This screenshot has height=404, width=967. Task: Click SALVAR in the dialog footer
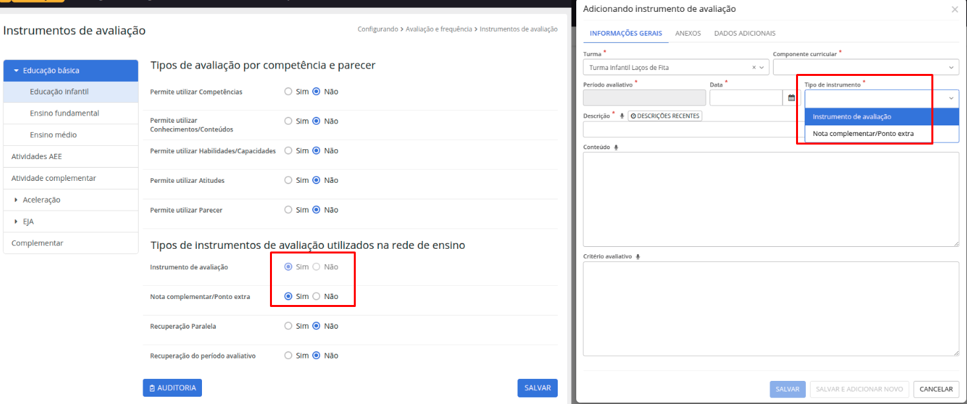point(787,389)
